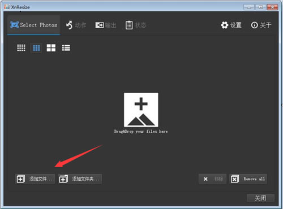Select the large four-tile view icon
The width and height of the screenshot is (283, 209).
[51, 48]
